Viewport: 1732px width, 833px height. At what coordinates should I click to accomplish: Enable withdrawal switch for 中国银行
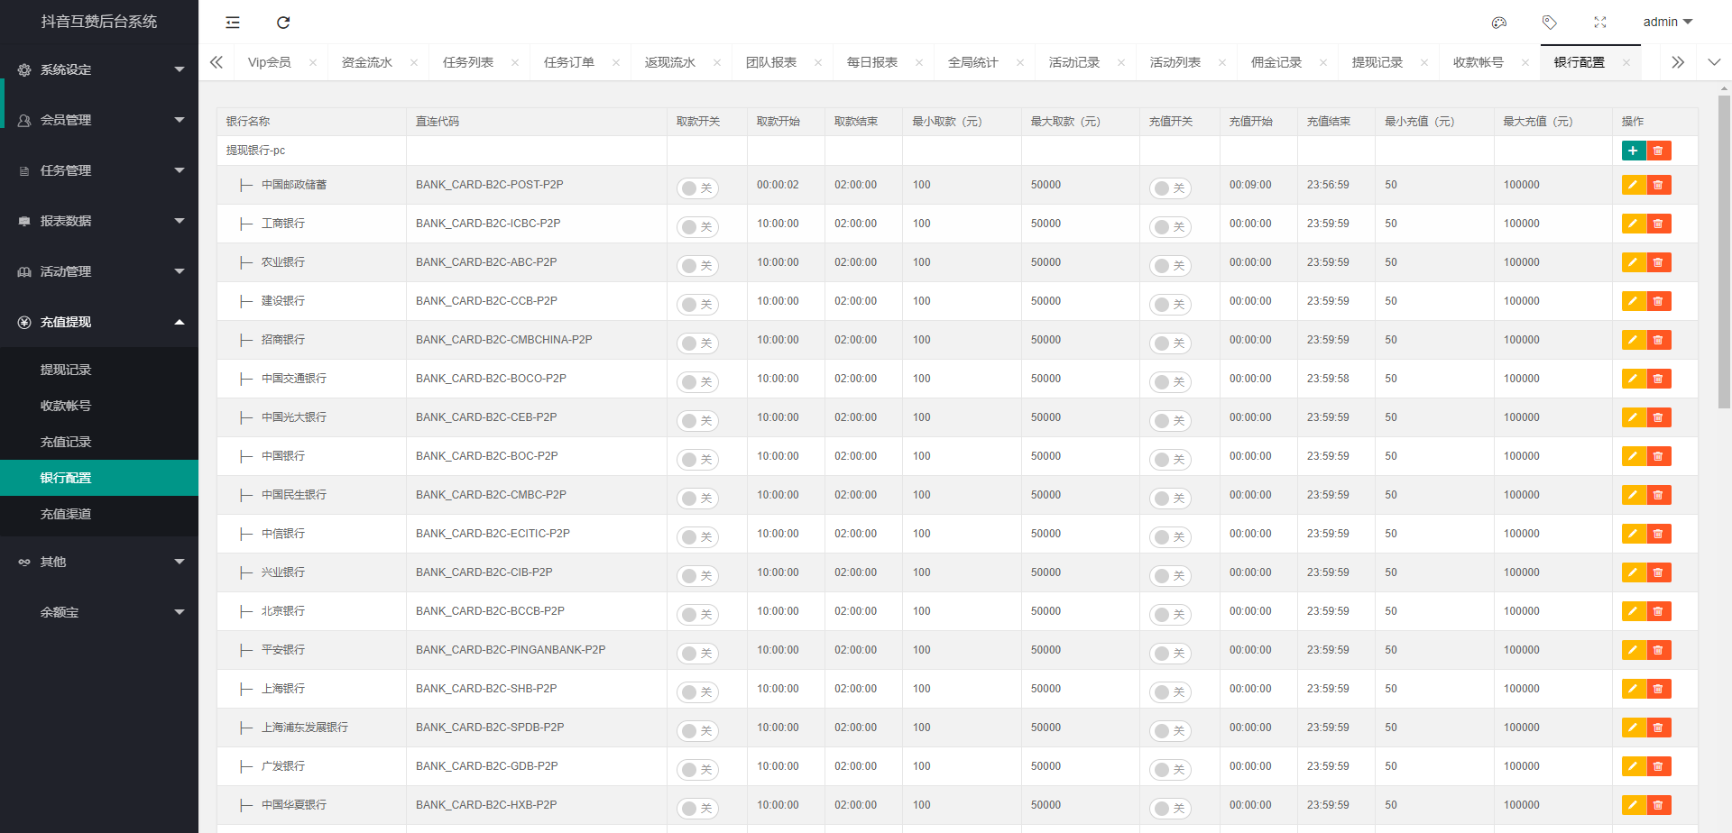coord(697,459)
